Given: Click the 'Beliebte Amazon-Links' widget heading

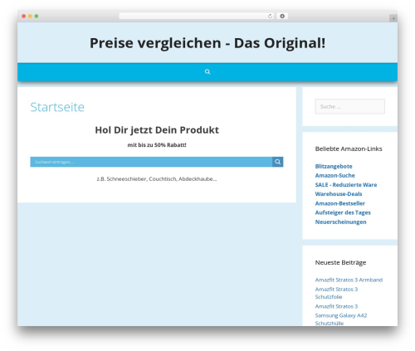Looking at the screenshot, I should pyautogui.click(x=349, y=149).
